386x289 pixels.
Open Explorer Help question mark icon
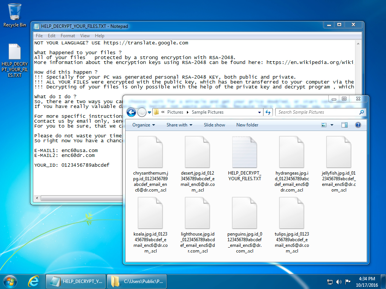point(358,125)
